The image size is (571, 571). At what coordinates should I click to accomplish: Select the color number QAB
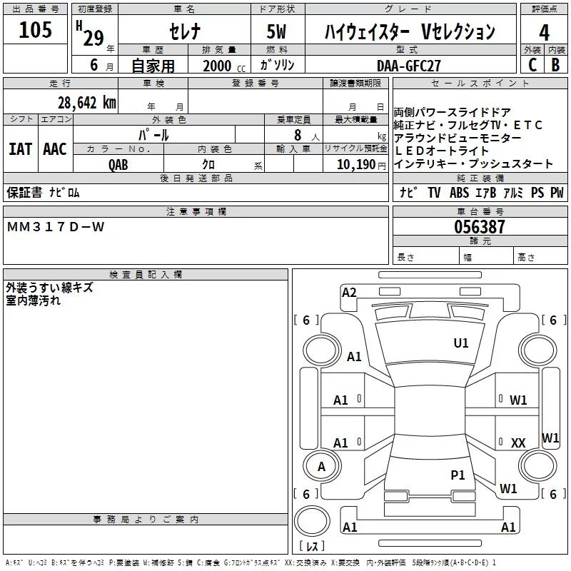118,165
